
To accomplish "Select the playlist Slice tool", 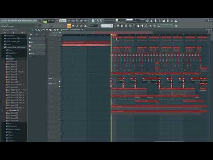I will [50, 30].
